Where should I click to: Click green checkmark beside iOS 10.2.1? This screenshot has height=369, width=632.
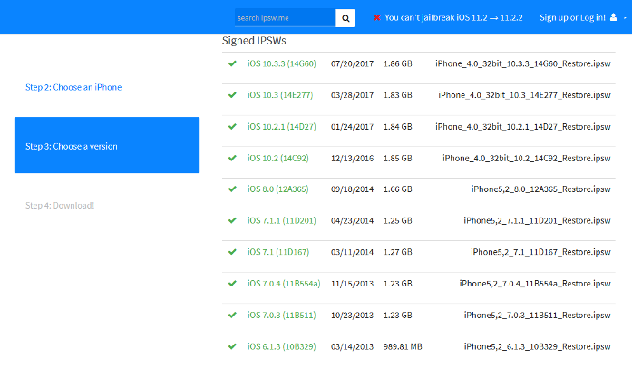click(x=232, y=127)
